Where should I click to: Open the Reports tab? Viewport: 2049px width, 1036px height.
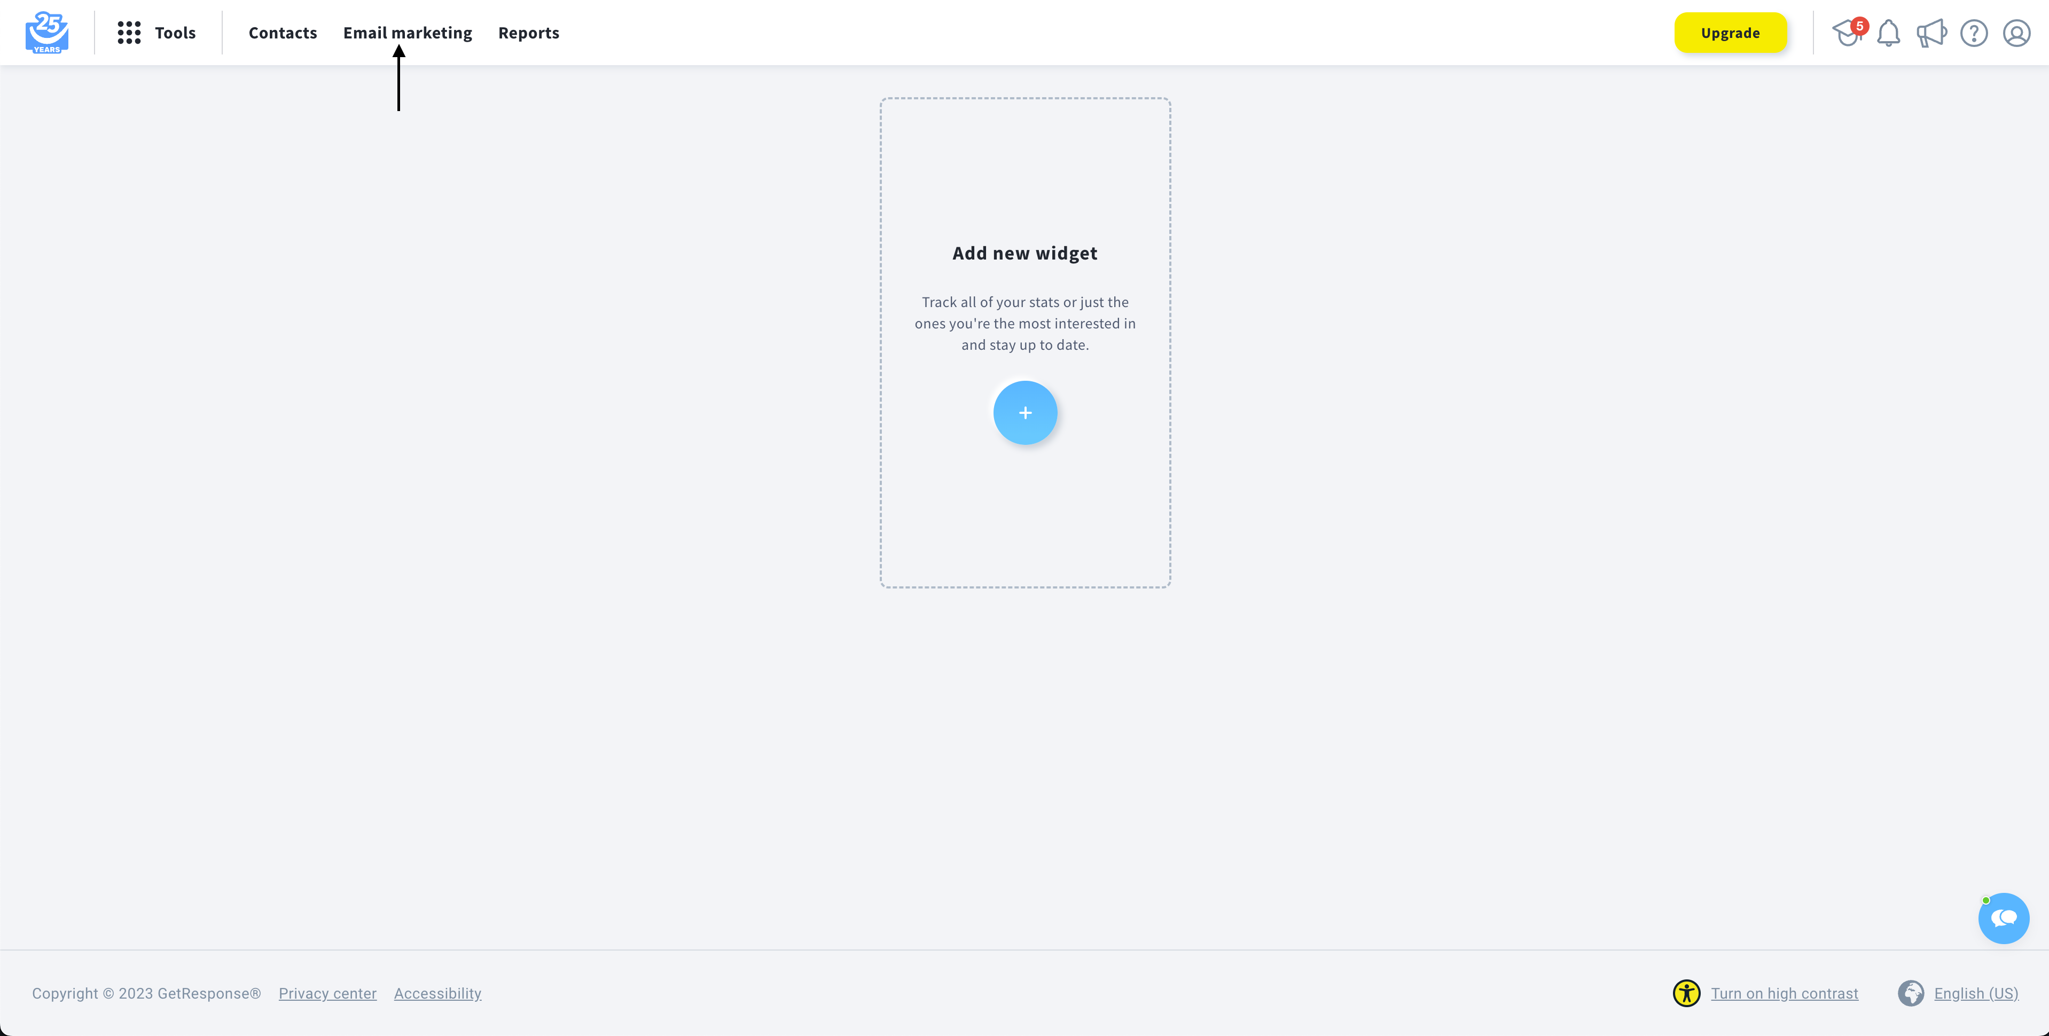(x=528, y=33)
